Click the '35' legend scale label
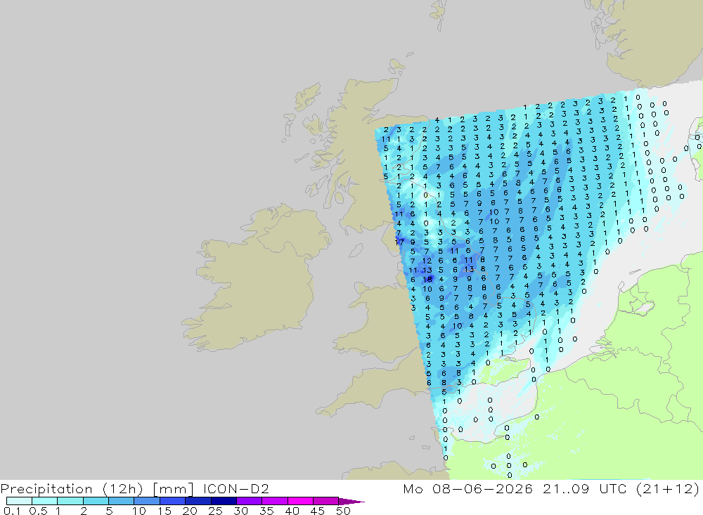The image size is (703, 515). (266, 511)
